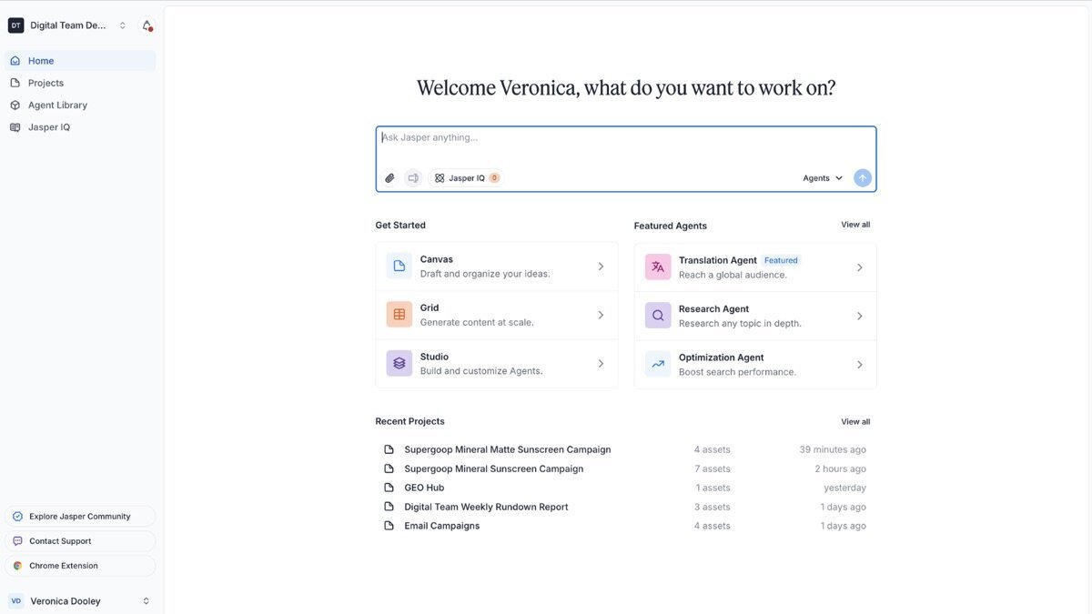Click the orange Grid table icon
Image resolution: width=1092 pixels, height=614 pixels.
(399, 315)
